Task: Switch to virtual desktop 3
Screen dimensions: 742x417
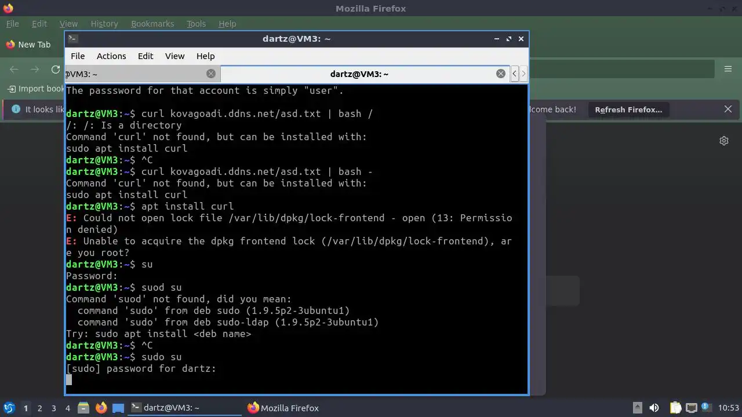Action: pos(53,408)
